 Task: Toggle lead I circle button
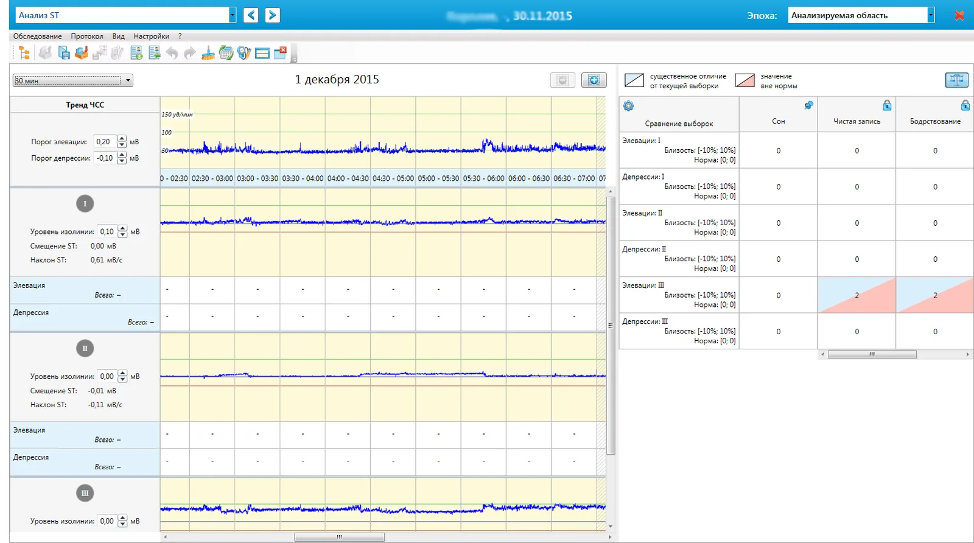(x=85, y=203)
